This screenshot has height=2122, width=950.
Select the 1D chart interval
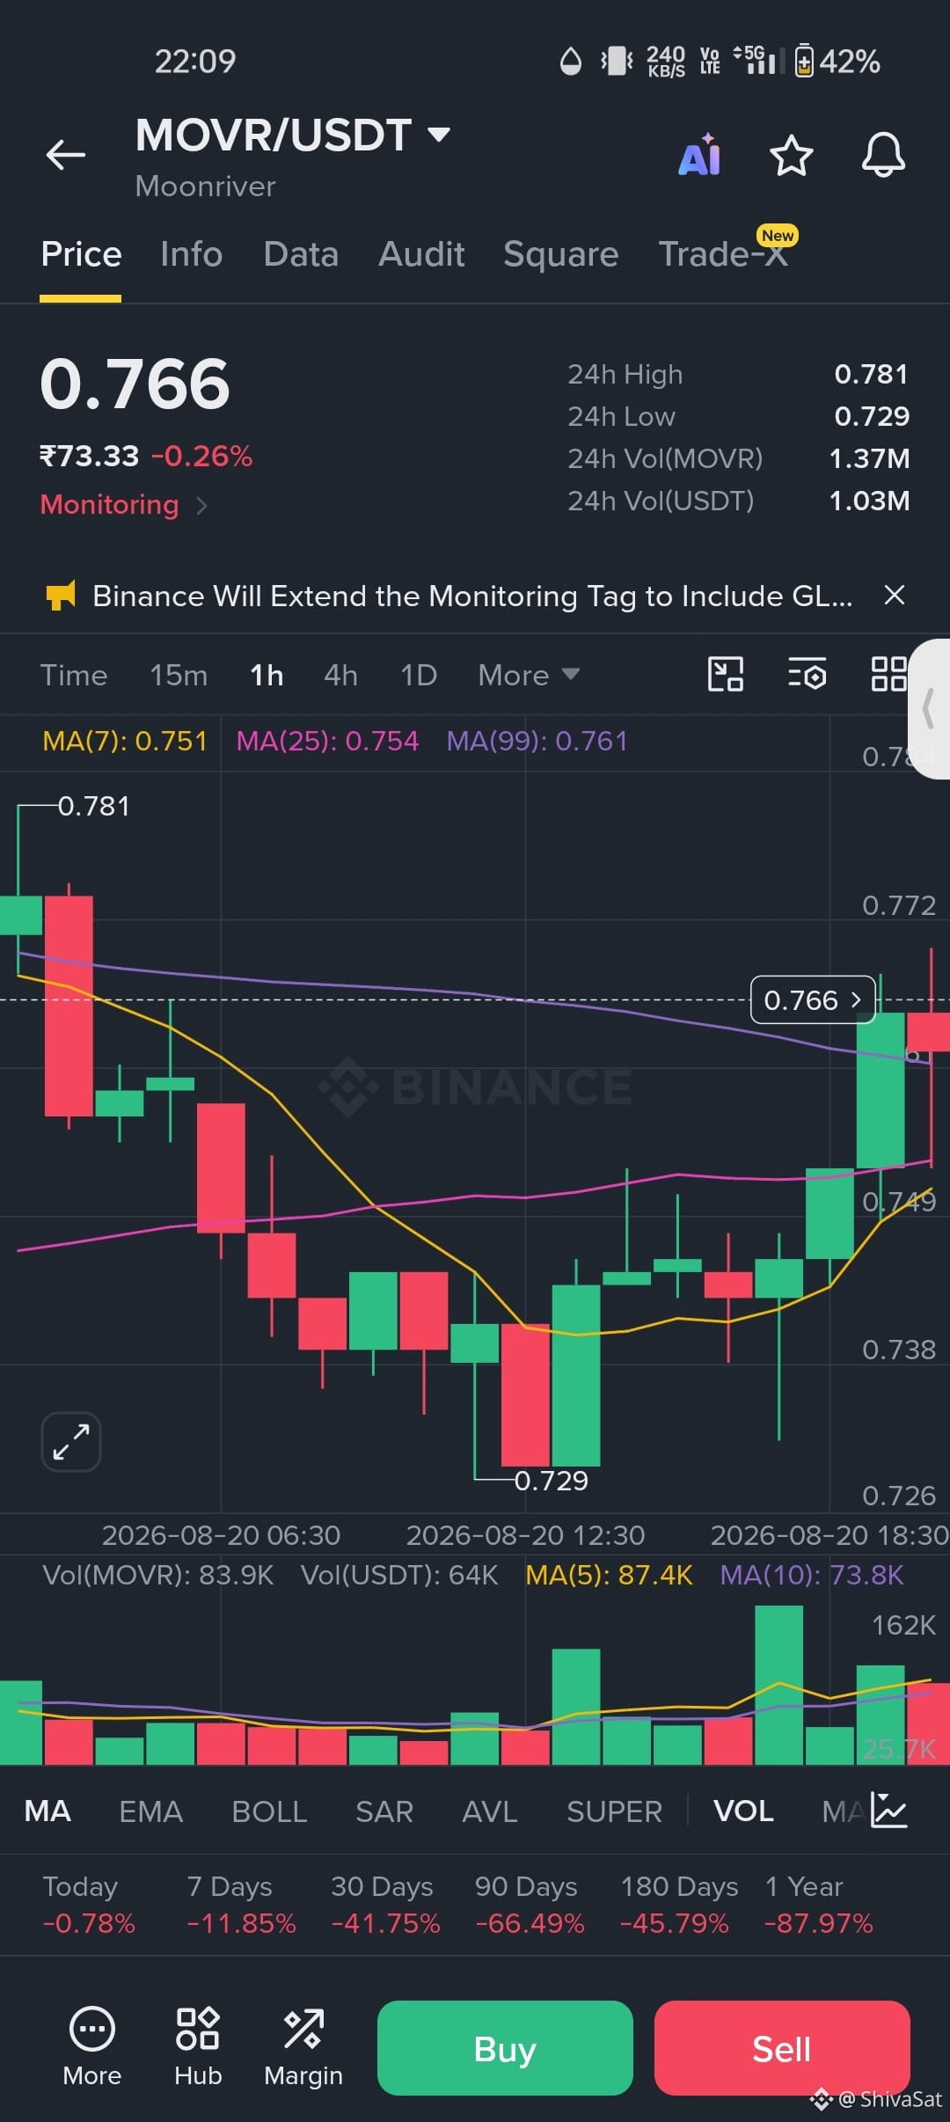[x=419, y=675]
